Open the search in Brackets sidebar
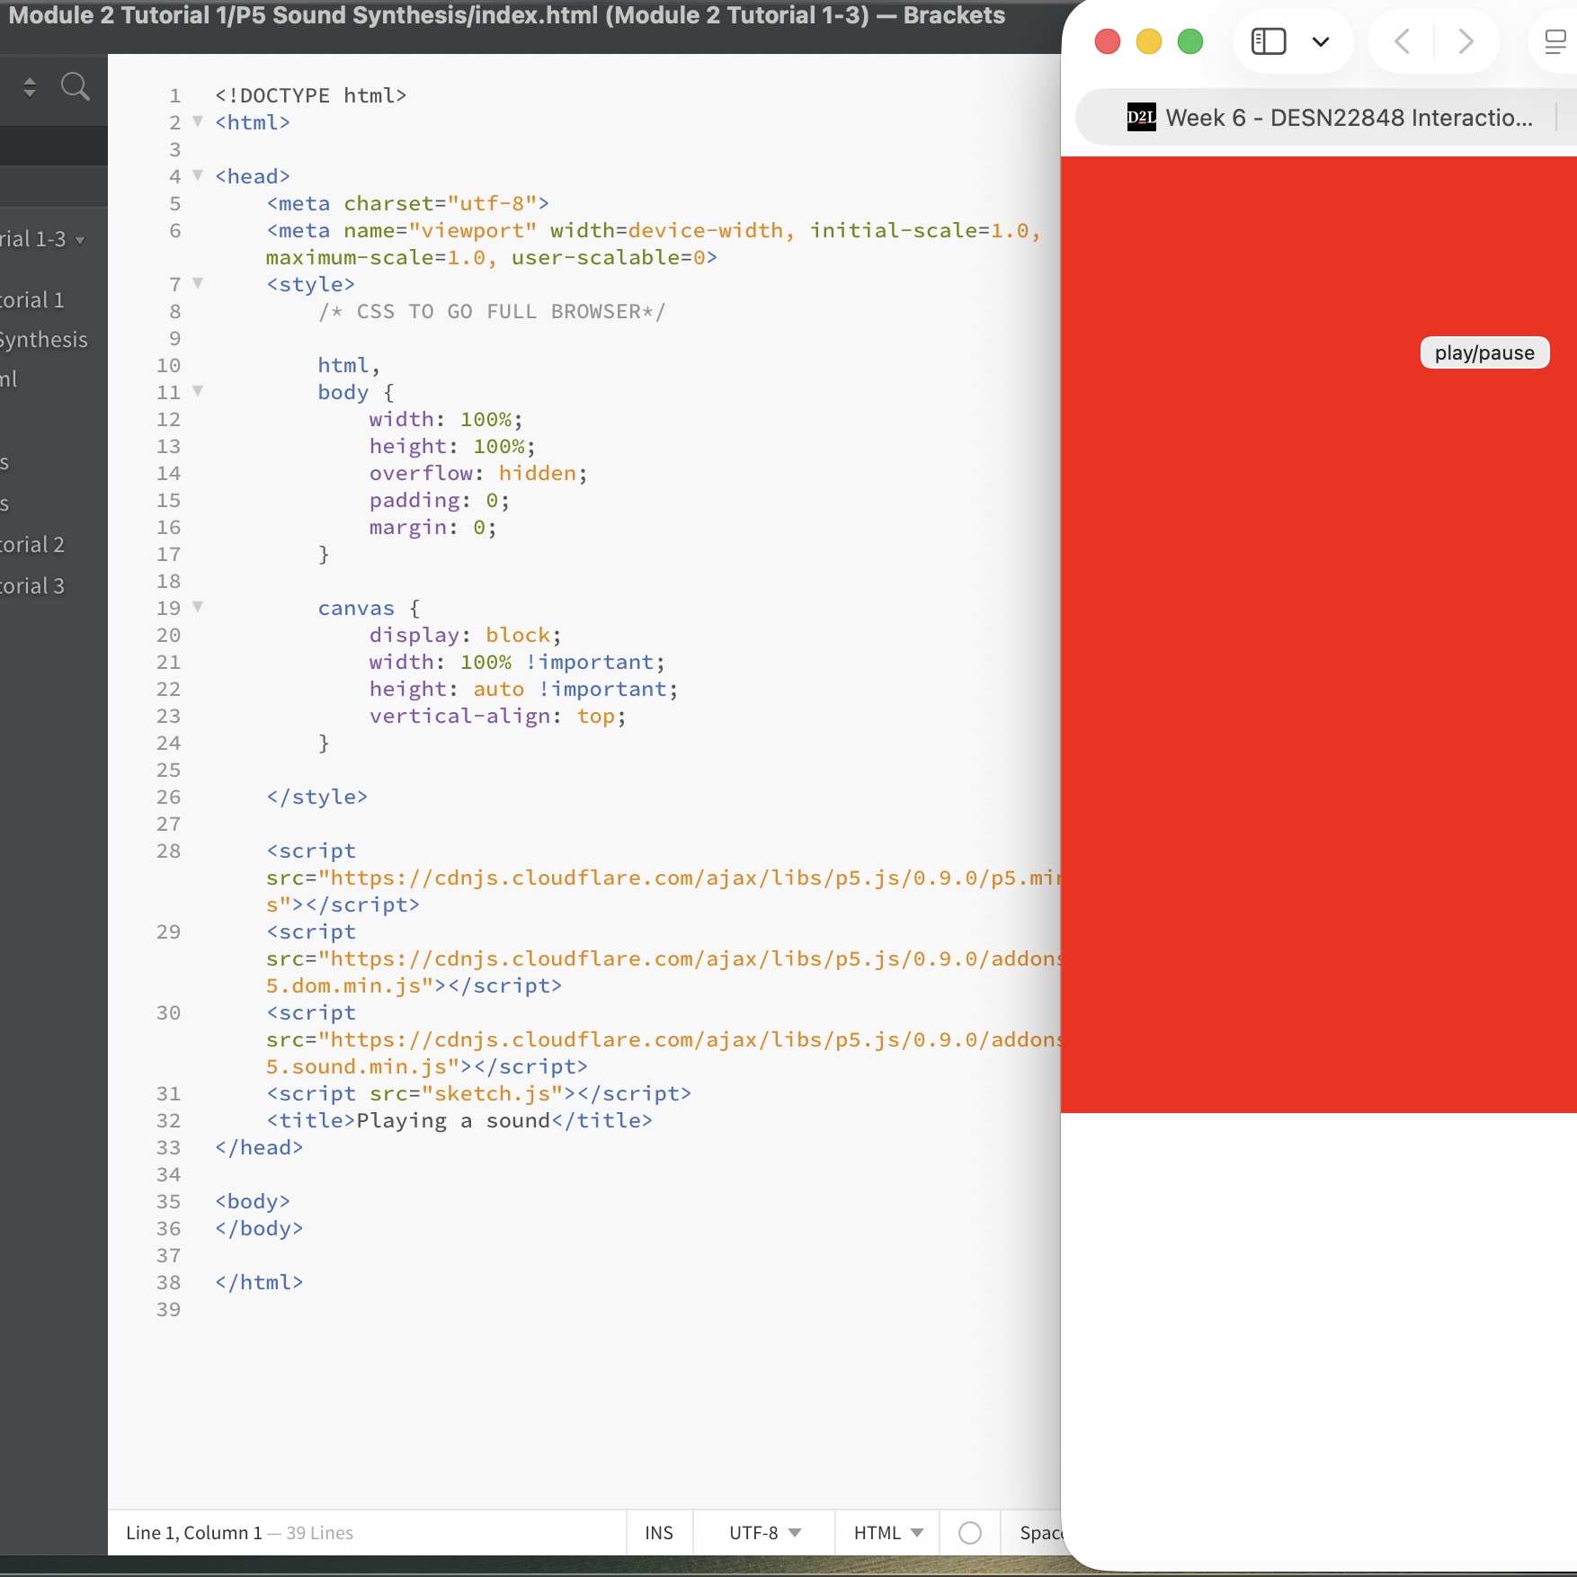This screenshot has height=1577, width=1577. [x=76, y=86]
